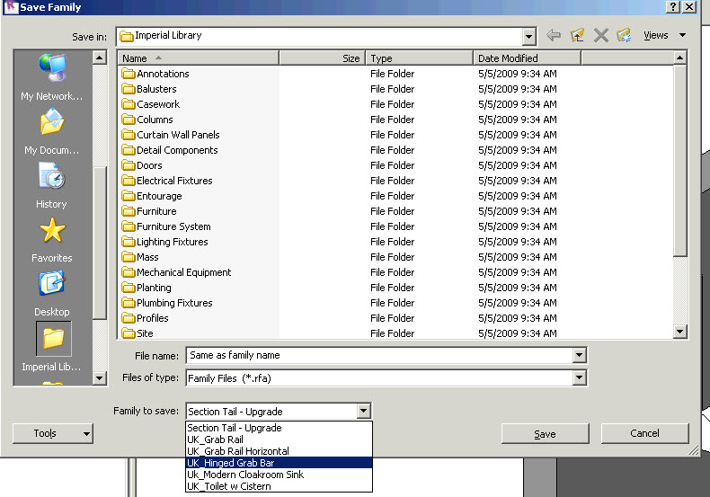Select the Planting folder
710x497 pixels.
(146, 288)
